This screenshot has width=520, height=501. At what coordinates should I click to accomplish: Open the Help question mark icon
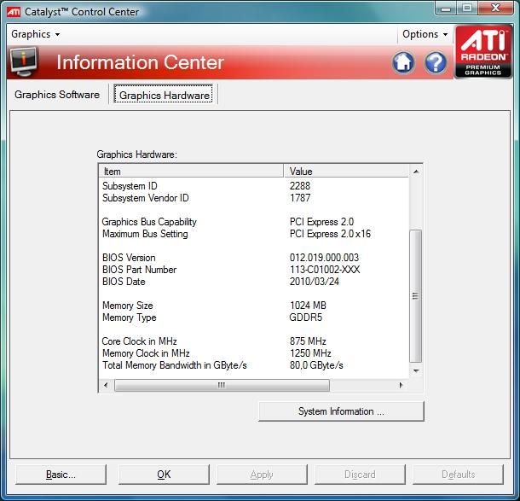pos(436,62)
